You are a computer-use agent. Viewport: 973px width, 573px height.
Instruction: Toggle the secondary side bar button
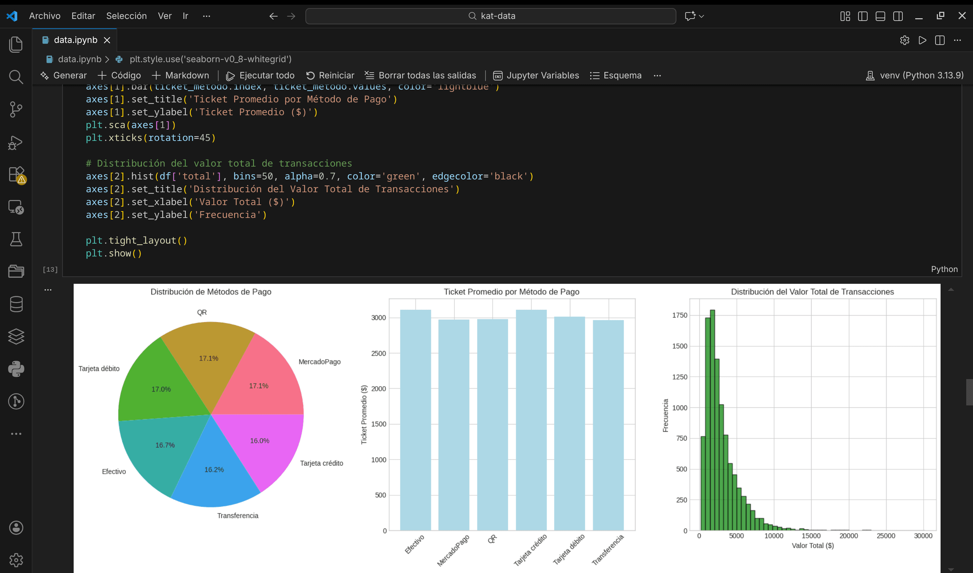click(x=898, y=16)
